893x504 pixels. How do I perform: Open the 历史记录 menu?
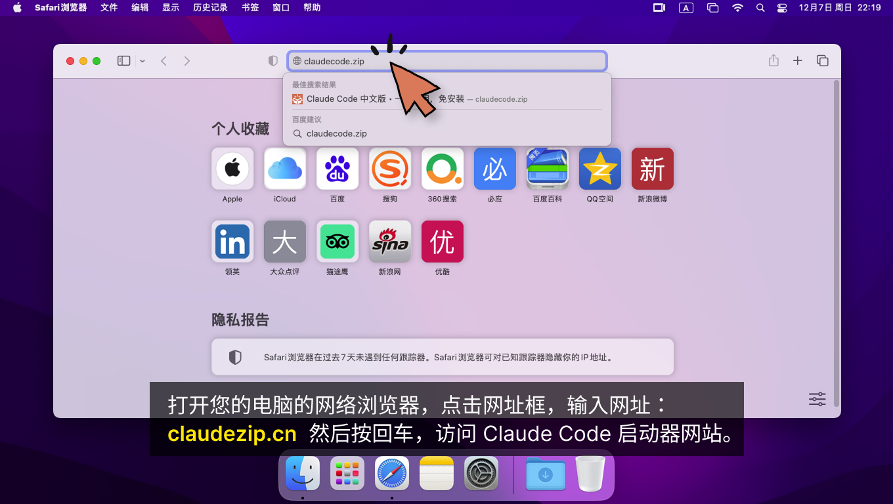point(210,8)
